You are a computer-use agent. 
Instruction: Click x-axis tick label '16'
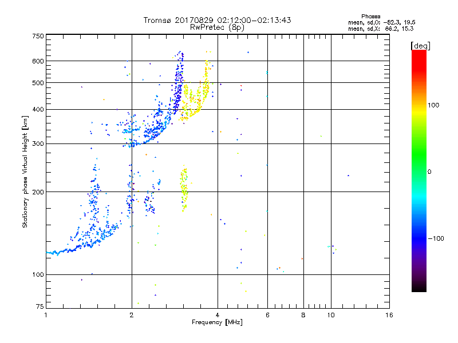click(389, 315)
